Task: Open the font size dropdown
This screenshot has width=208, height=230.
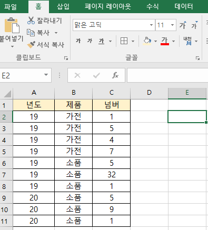Action: pos(172,25)
